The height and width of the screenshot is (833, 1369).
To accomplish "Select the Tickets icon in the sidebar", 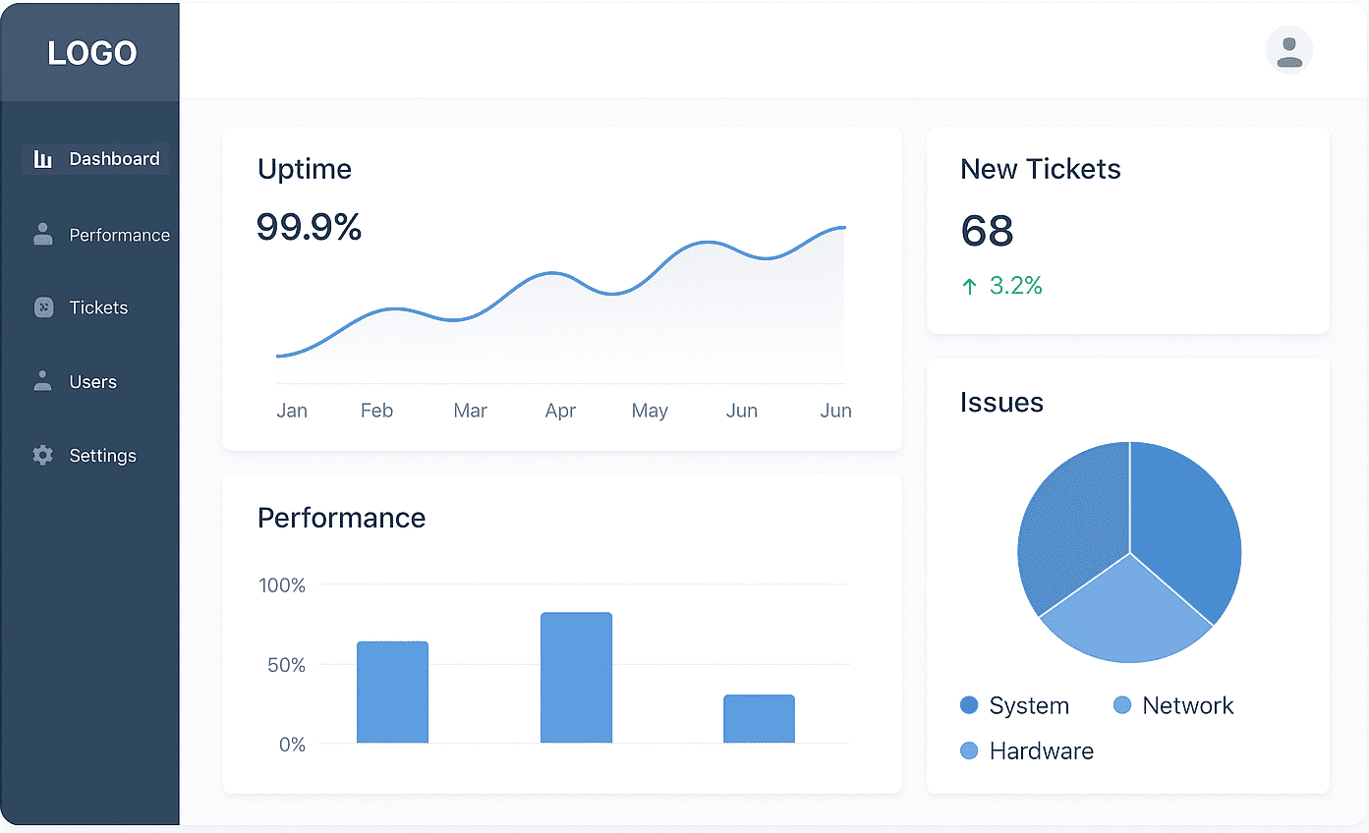I will click(42, 307).
